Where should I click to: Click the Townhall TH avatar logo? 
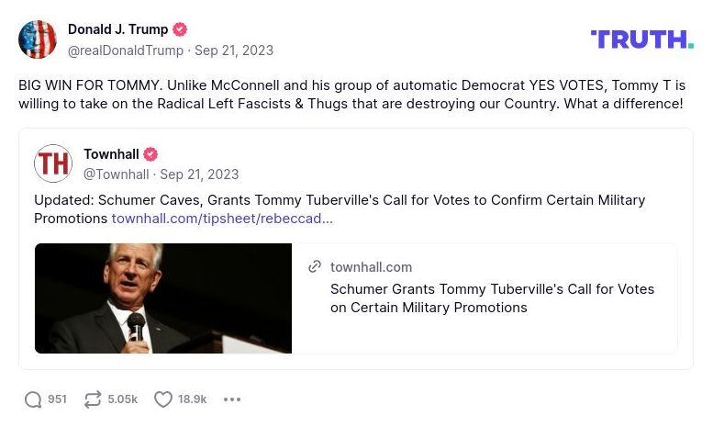53,163
